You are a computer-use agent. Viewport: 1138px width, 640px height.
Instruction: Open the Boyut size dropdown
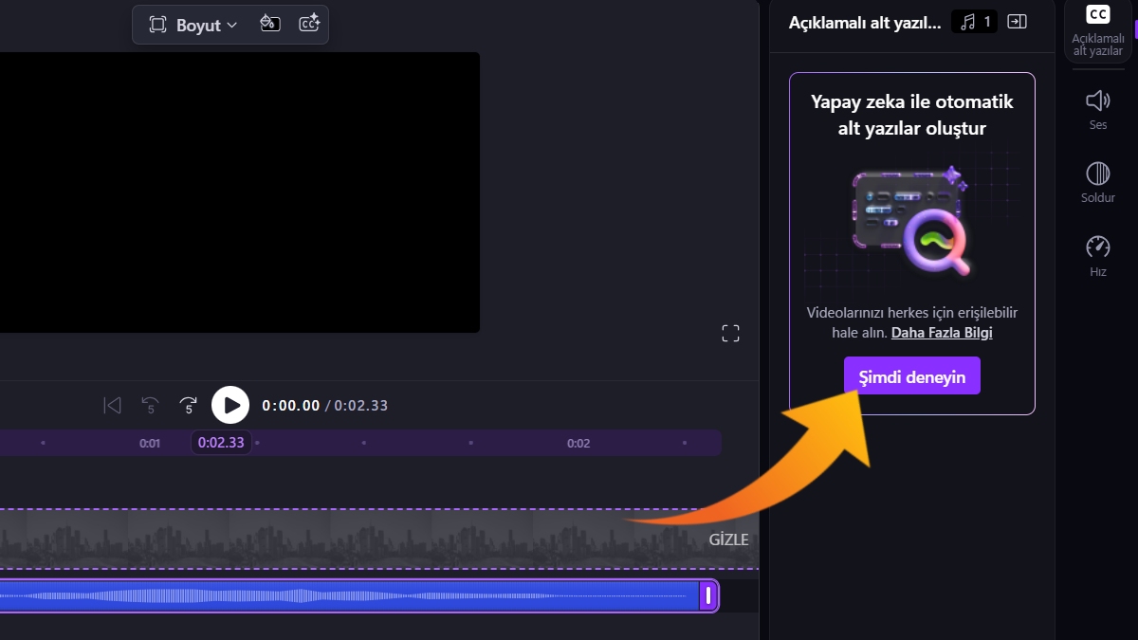tap(193, 25)
